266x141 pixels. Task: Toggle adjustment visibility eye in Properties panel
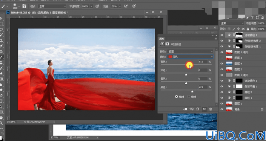click(204, 109)
